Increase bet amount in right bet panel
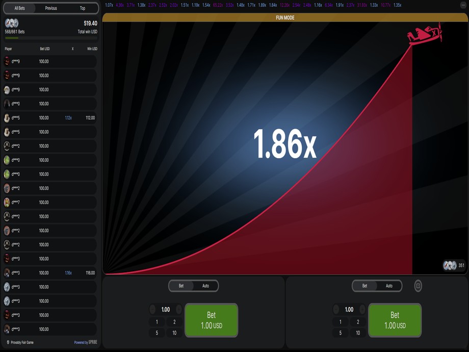 362,310
